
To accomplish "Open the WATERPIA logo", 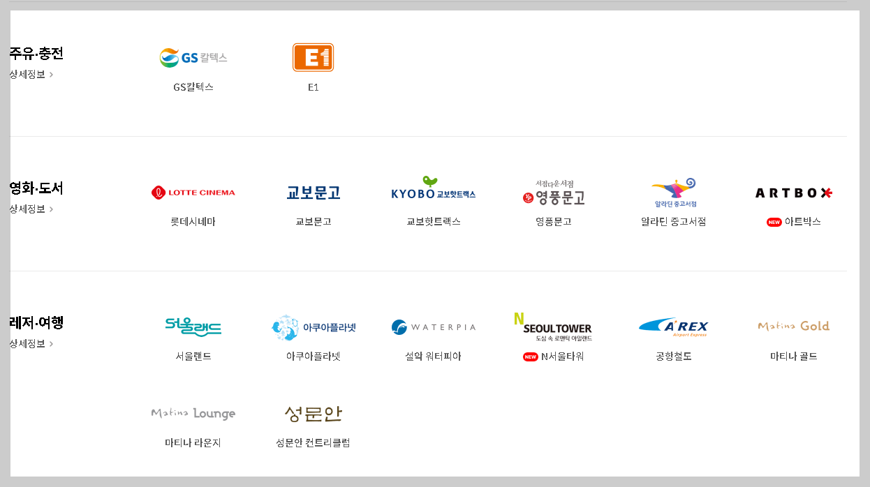I will [434, 327].
